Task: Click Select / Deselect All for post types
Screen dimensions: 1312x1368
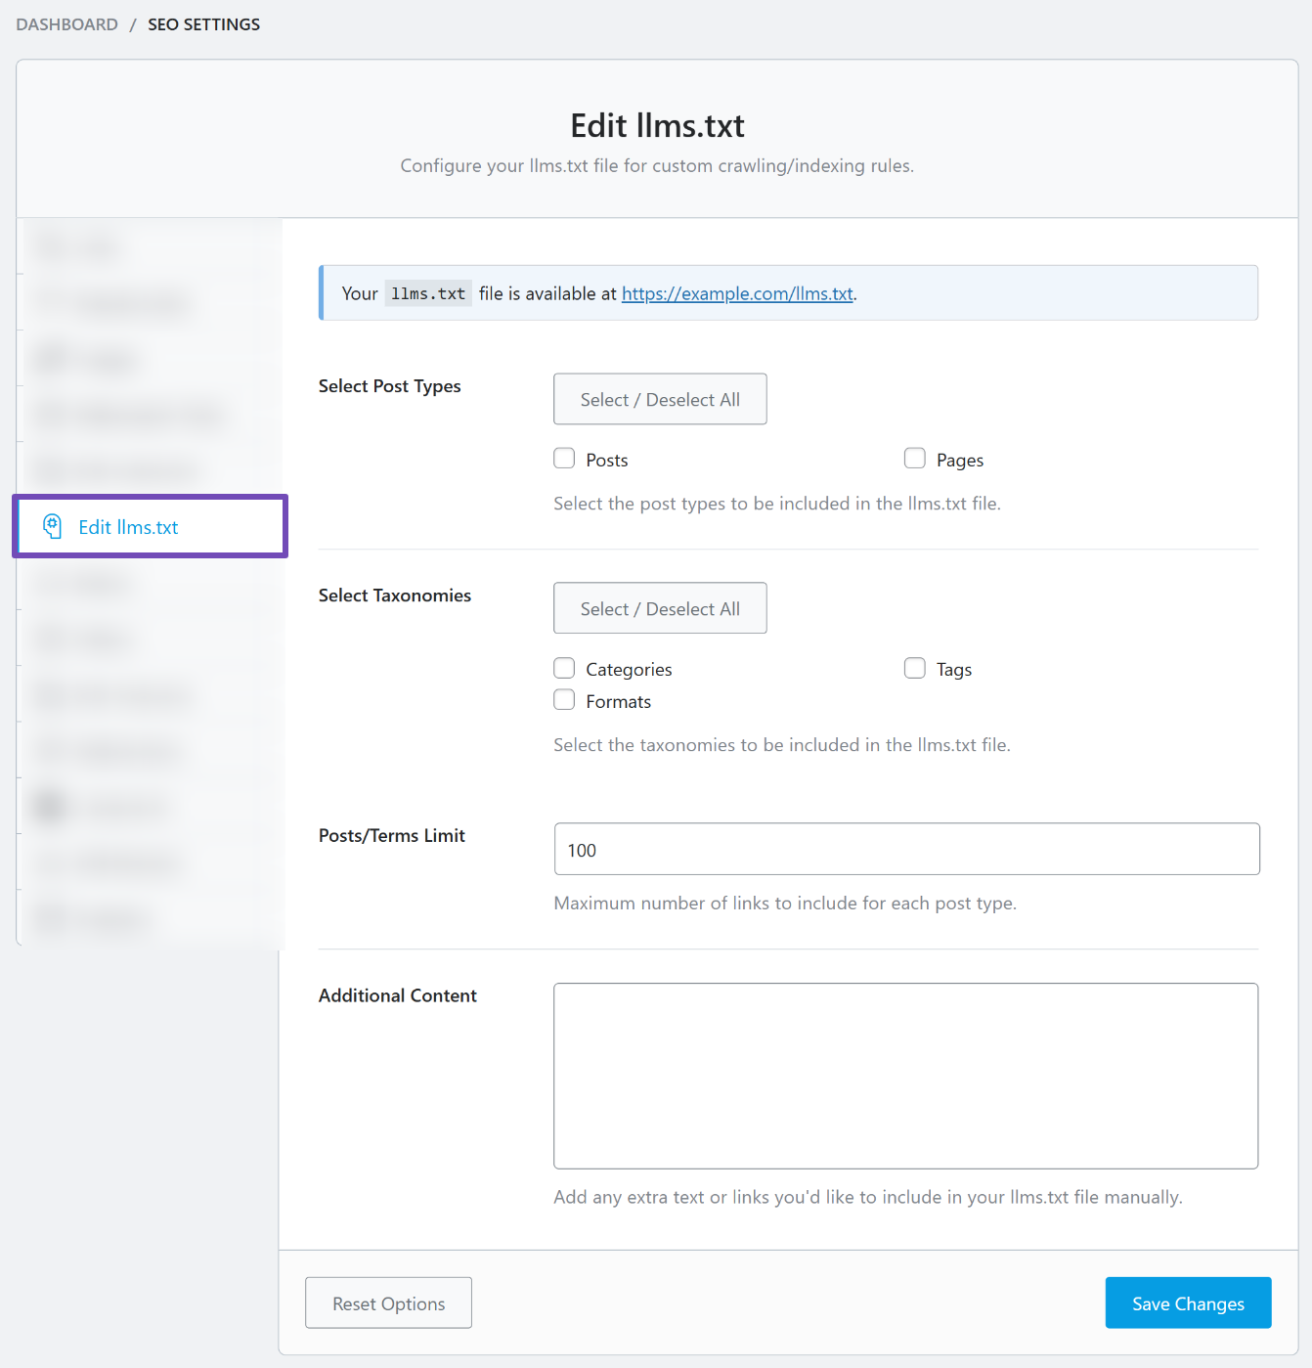Action: click(660, 399)
